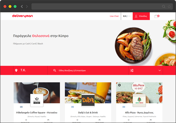
Task: Switch language to ΕΛ
Action: [125, 16]
